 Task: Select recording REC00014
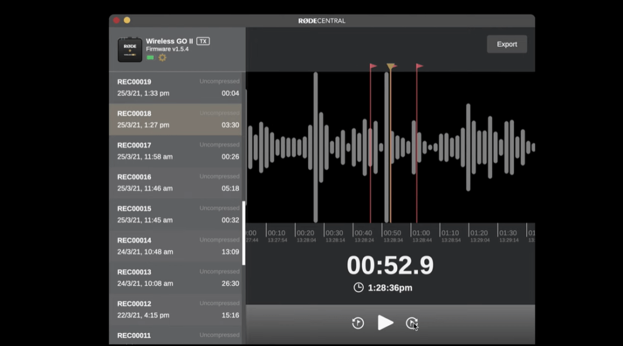176,246
